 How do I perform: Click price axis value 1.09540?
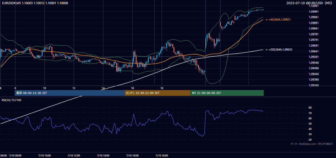click(x=313, y=63)
